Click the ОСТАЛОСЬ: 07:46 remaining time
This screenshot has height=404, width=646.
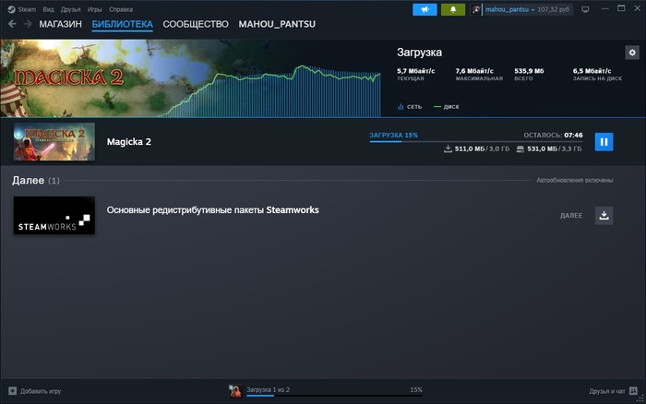pyautogui.click(x=553, y=135)
